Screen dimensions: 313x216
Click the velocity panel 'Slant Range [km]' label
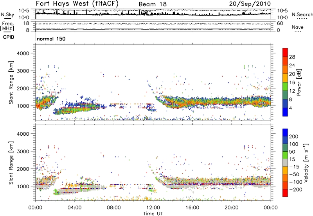pos(11,163)
